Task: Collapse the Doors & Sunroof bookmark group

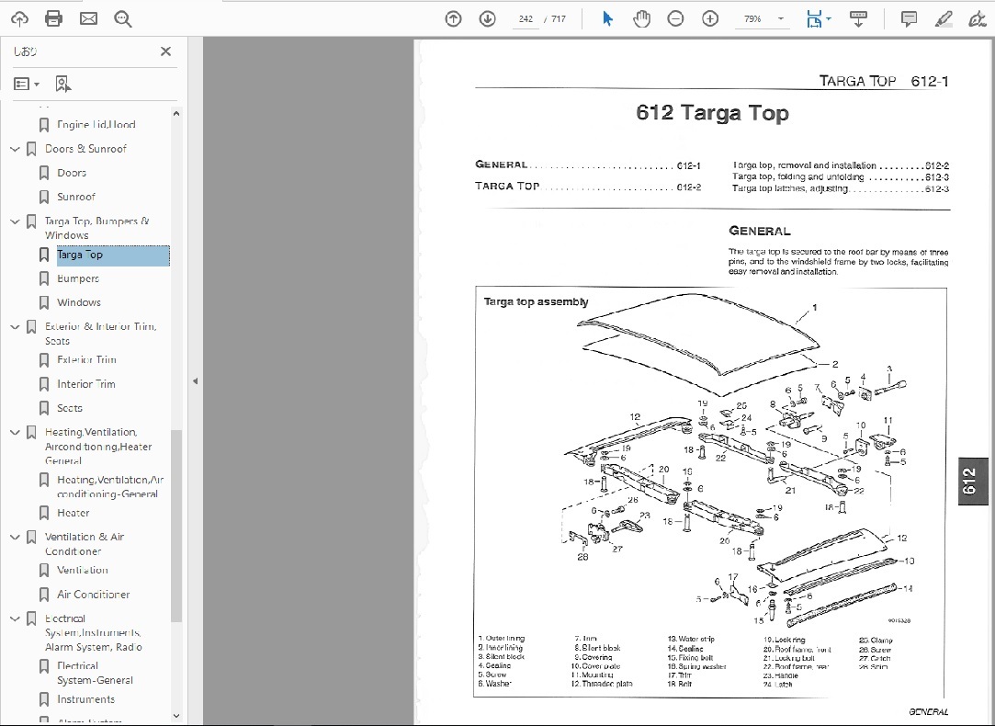Action: tap(16, 149)
